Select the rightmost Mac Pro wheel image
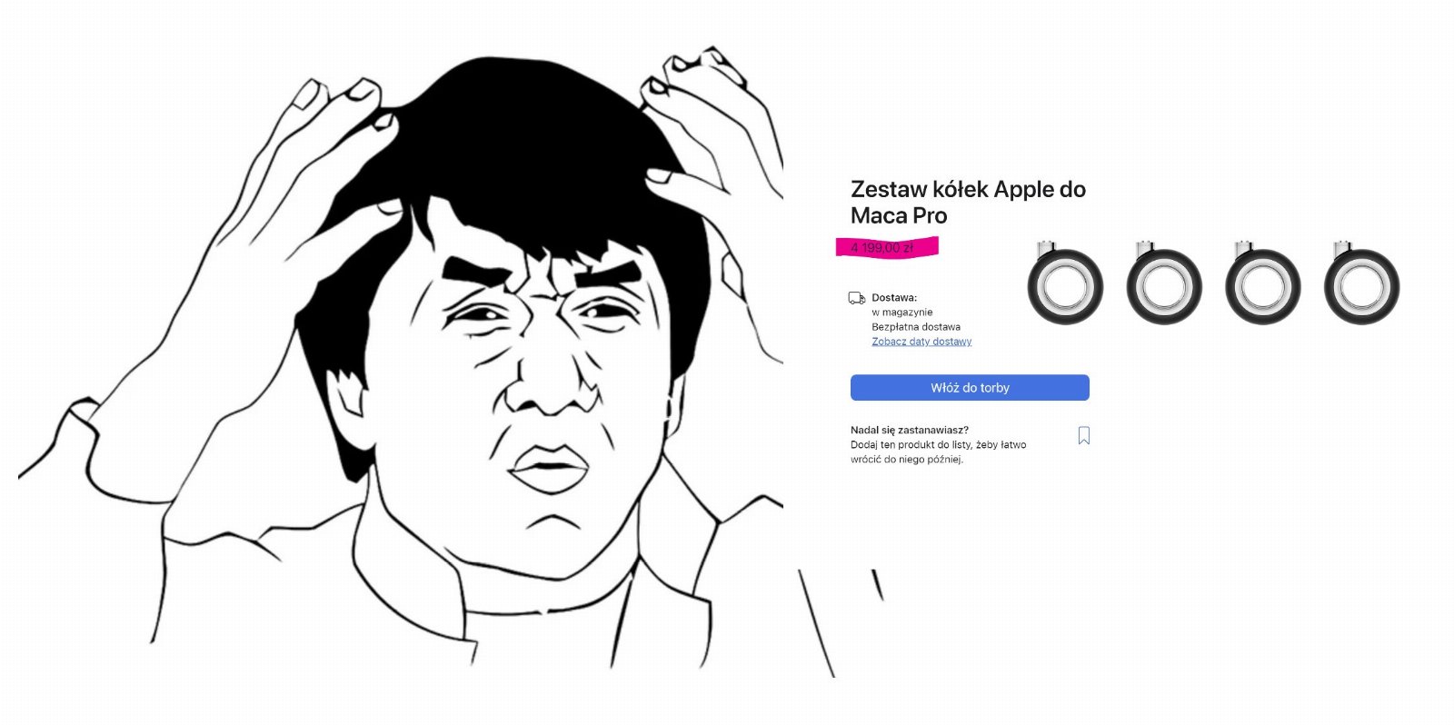The width and height of the screenshot is (1454, 725). pyautogui.click(x=1361, y=283)
